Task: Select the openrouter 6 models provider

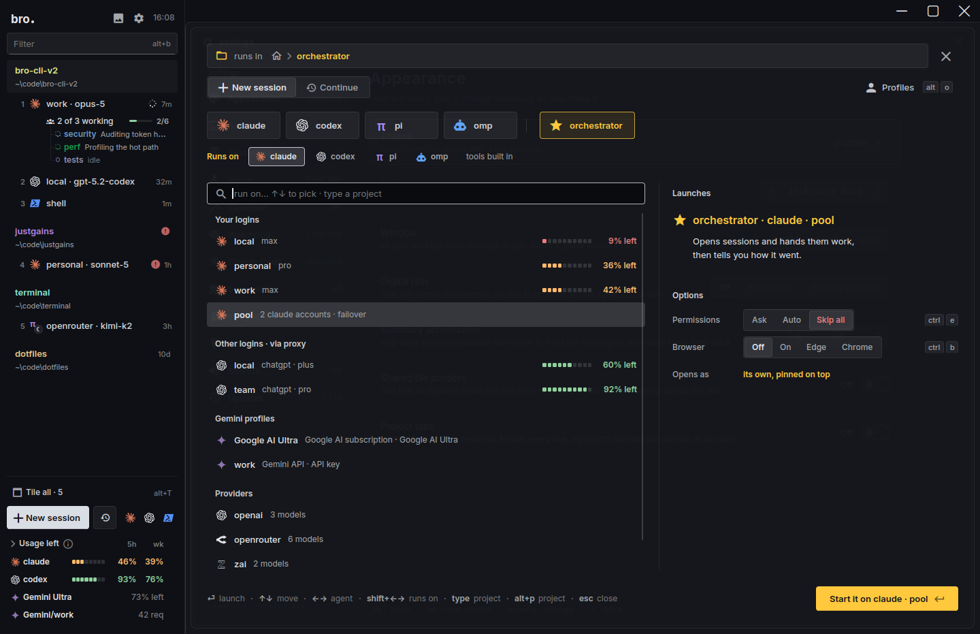Action: coord(426,539)
